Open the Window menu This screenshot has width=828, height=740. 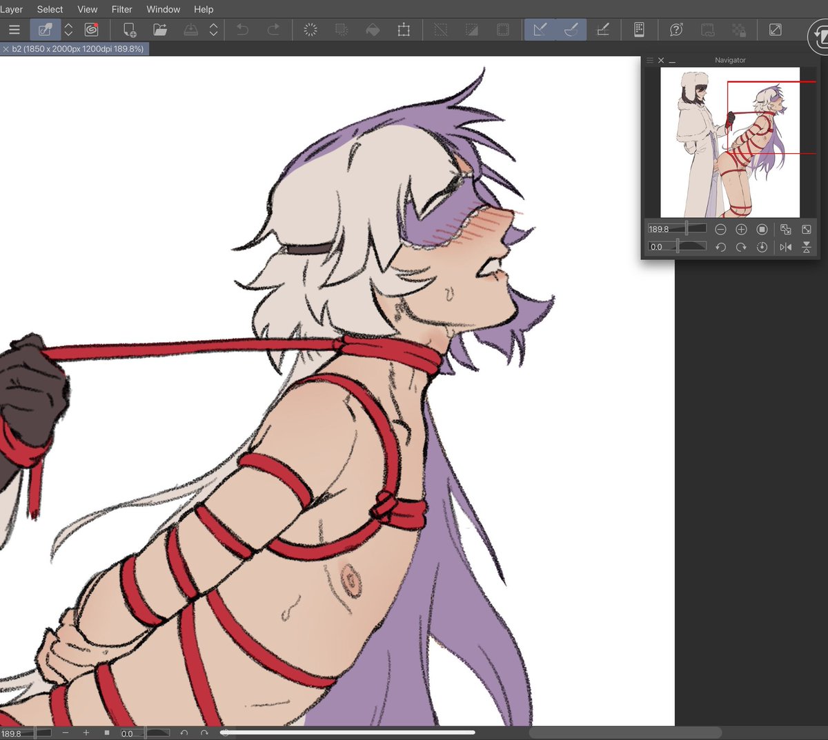point(164,9)
